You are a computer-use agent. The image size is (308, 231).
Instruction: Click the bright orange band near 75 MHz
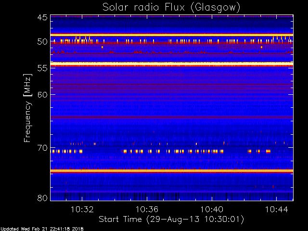[x=172, y=171]
